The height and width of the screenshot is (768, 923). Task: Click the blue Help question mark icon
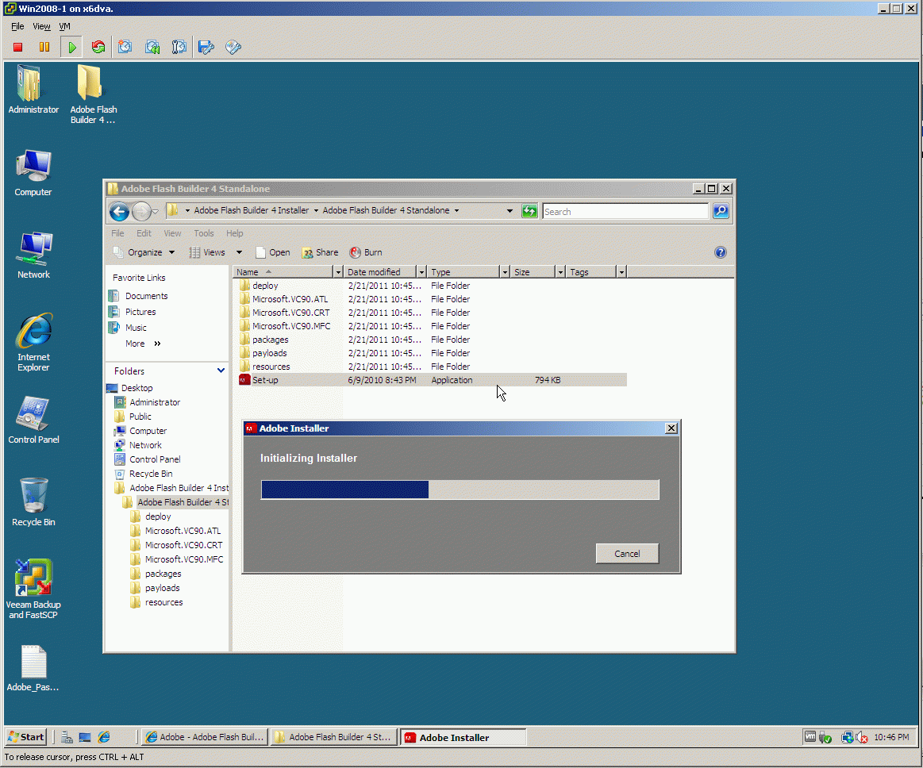pyautogui.click(x=720, y=252)
